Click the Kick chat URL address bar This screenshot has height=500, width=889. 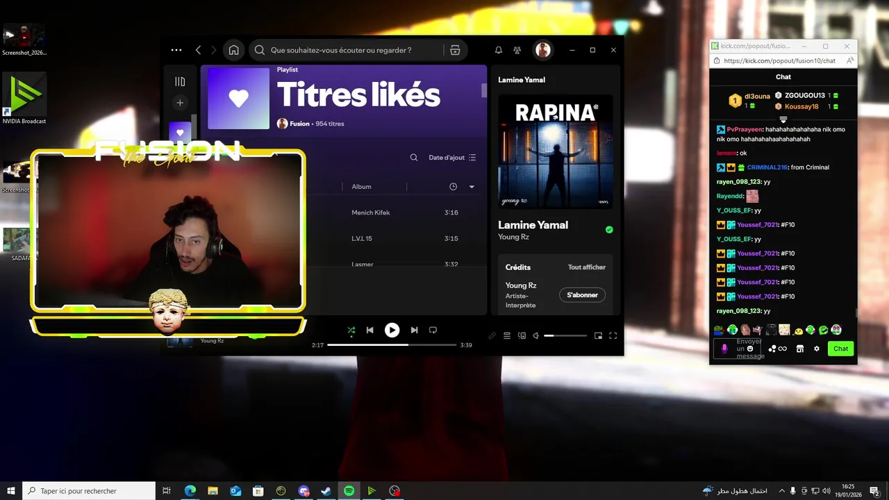point(779,61)
